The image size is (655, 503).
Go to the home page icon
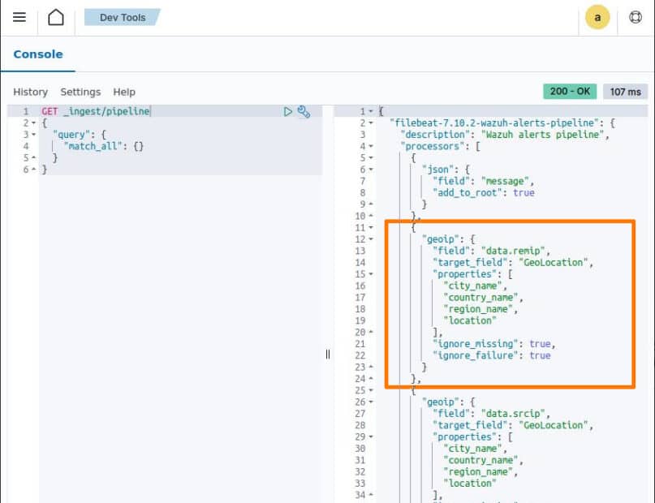[55, 17]
